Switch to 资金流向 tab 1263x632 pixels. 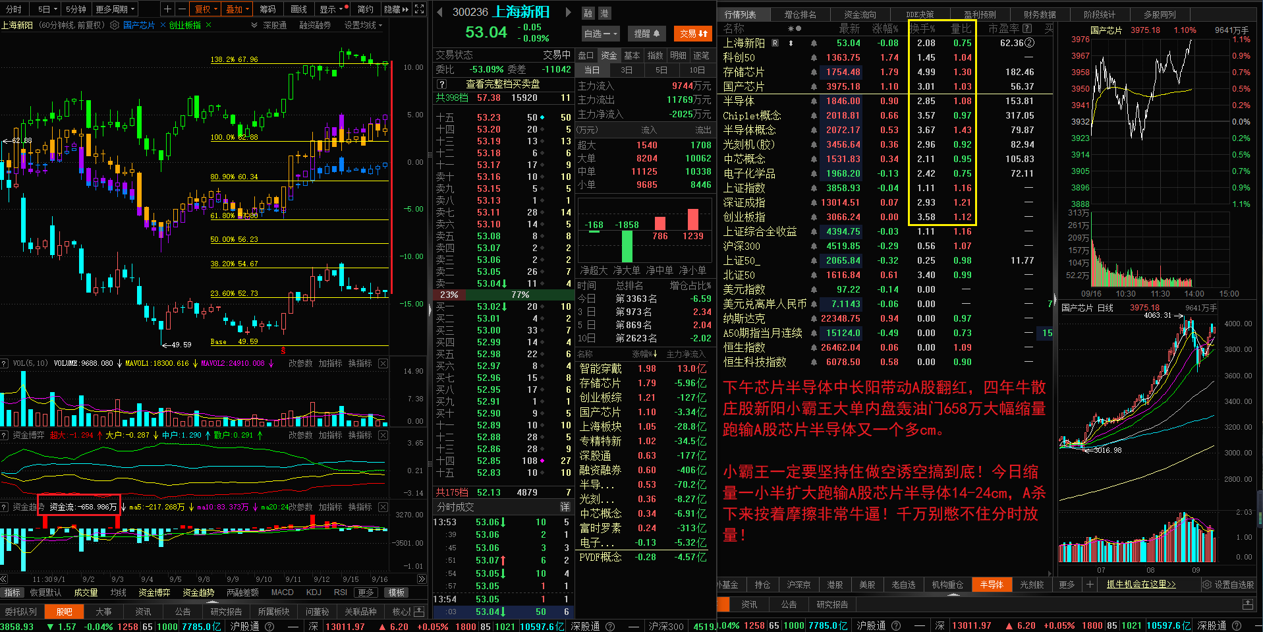[860, 14]
